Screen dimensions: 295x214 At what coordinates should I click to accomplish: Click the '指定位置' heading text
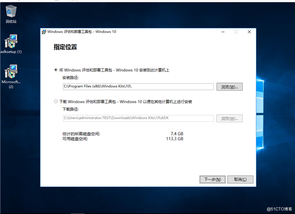65,47
